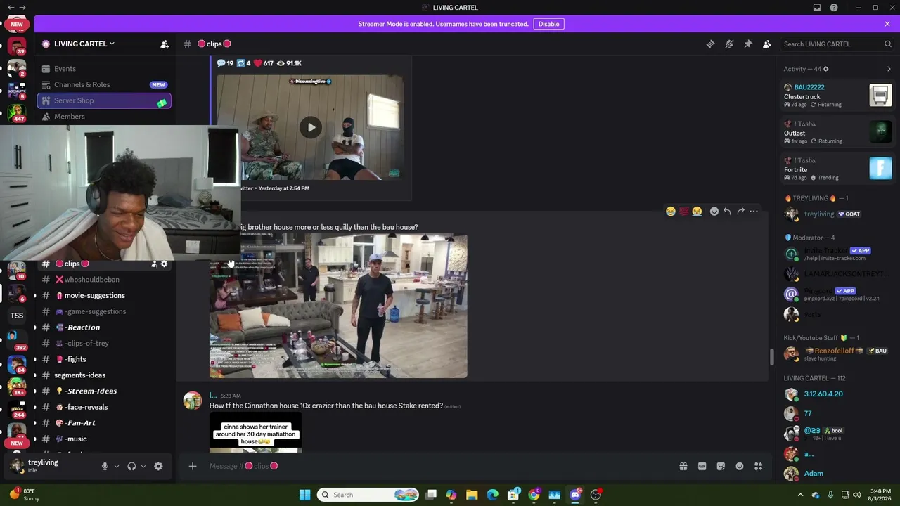Open the segments-ideas channel
The height and width of the screenshot is (506, 900).
tap(104, 375)
